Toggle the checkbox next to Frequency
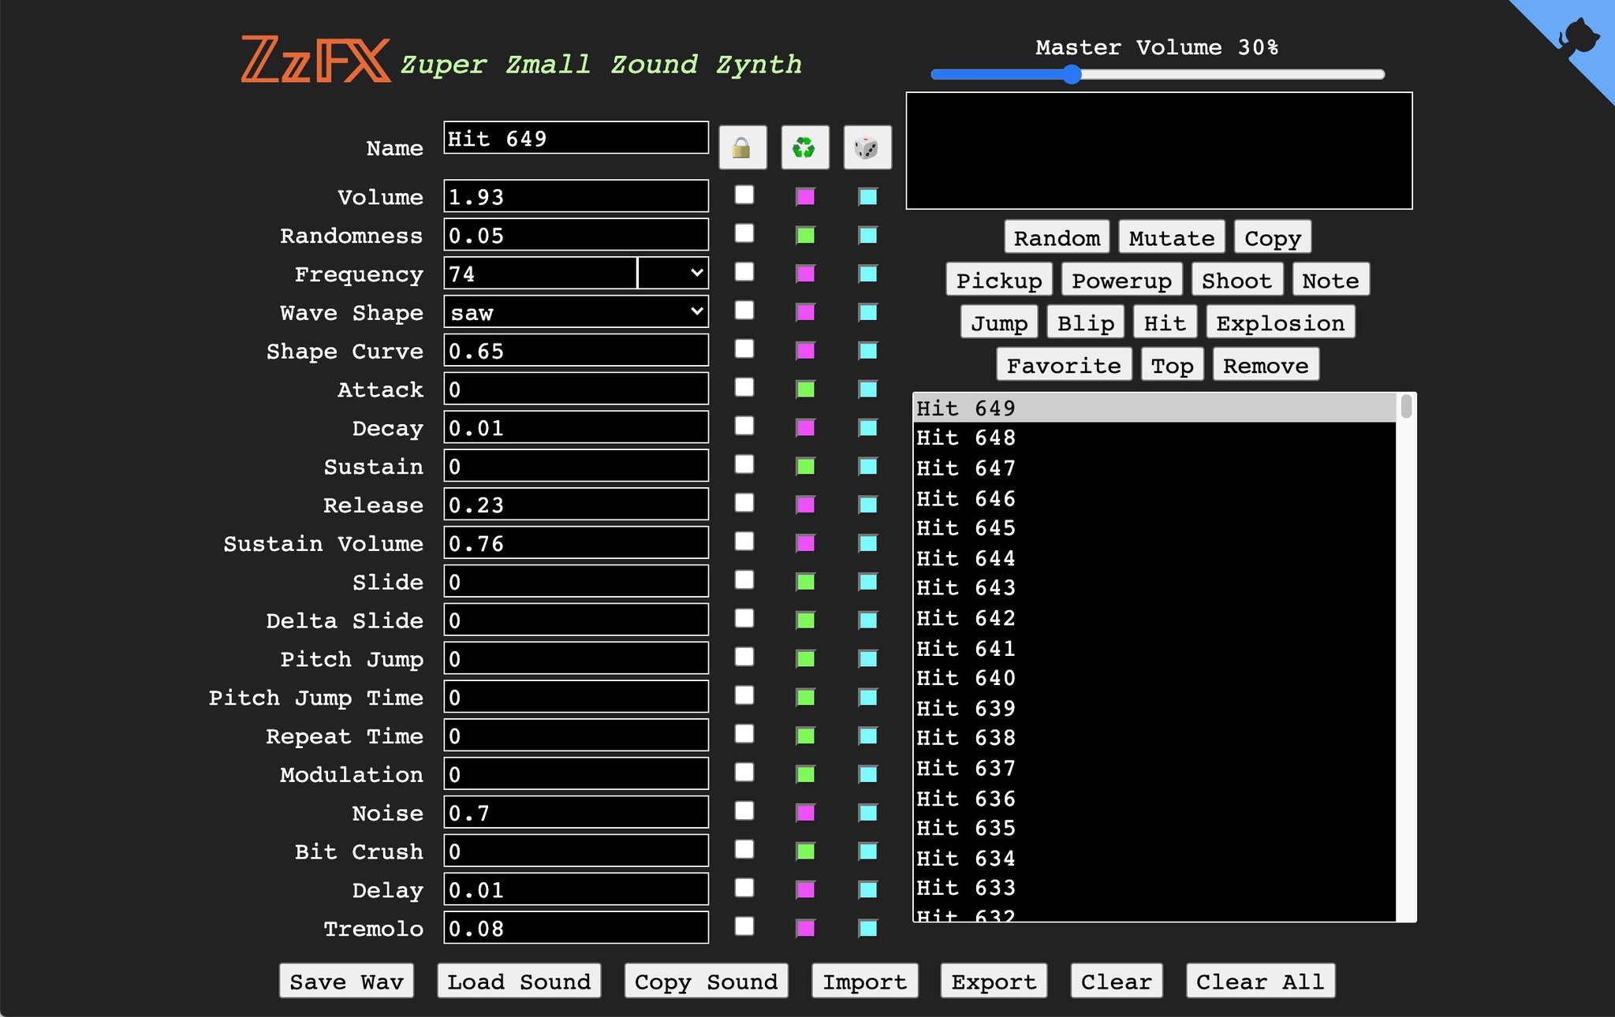The width and height of the screenshot is (1615, 1017). [x=743, y=272]
